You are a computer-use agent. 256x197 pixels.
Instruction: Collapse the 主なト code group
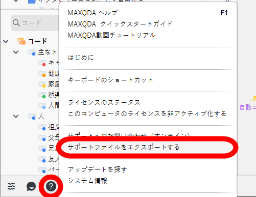16,52
